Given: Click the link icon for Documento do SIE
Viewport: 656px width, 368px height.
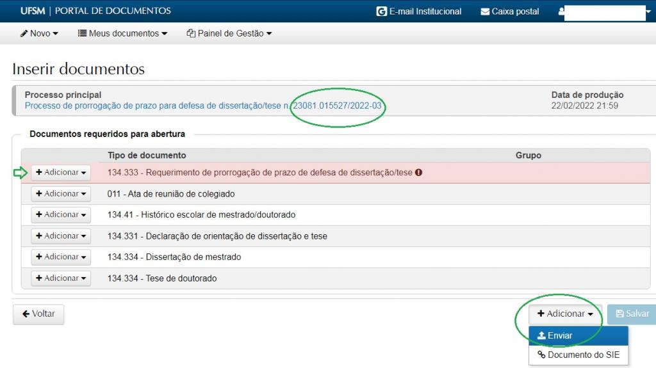Looking at the screenshot, I should 541,355.
